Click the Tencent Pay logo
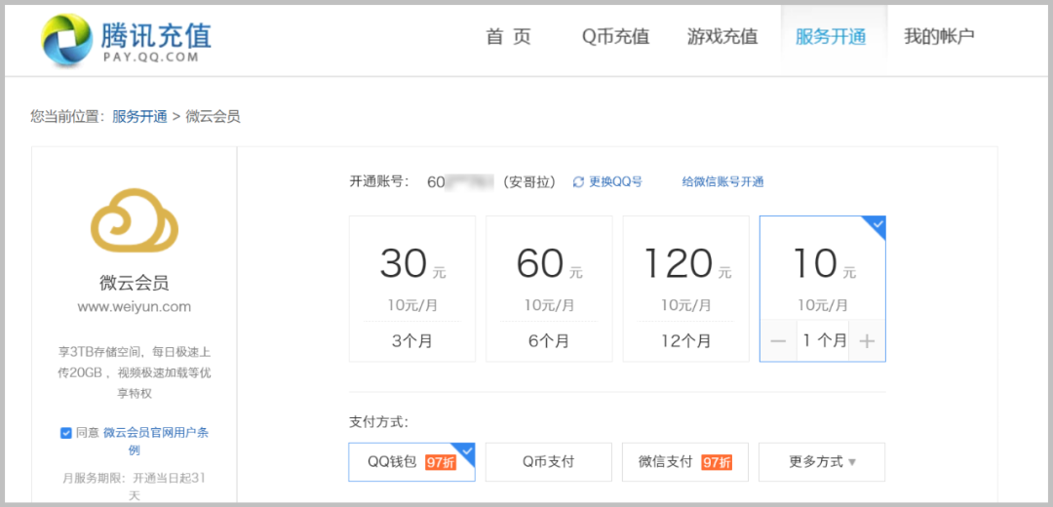 coord(127,40)
